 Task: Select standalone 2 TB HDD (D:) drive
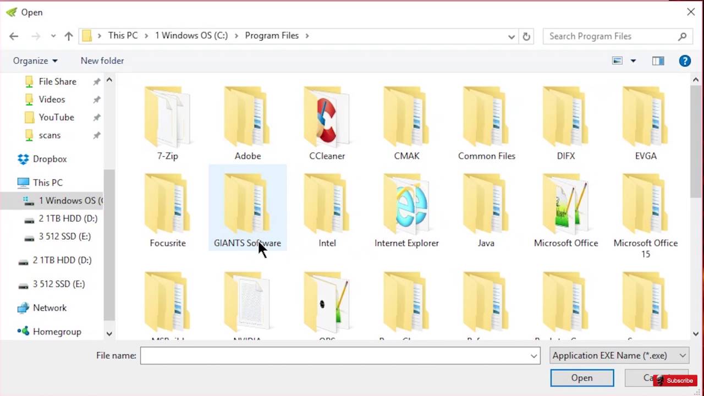[x=54, y=260]
